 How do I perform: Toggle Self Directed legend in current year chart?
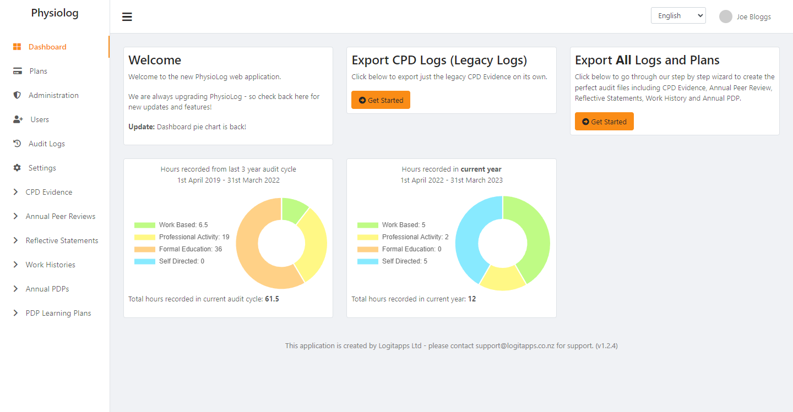(392, 261)
